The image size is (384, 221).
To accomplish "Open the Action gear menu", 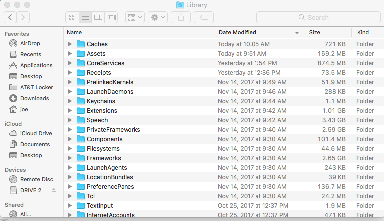I will 158,17.
